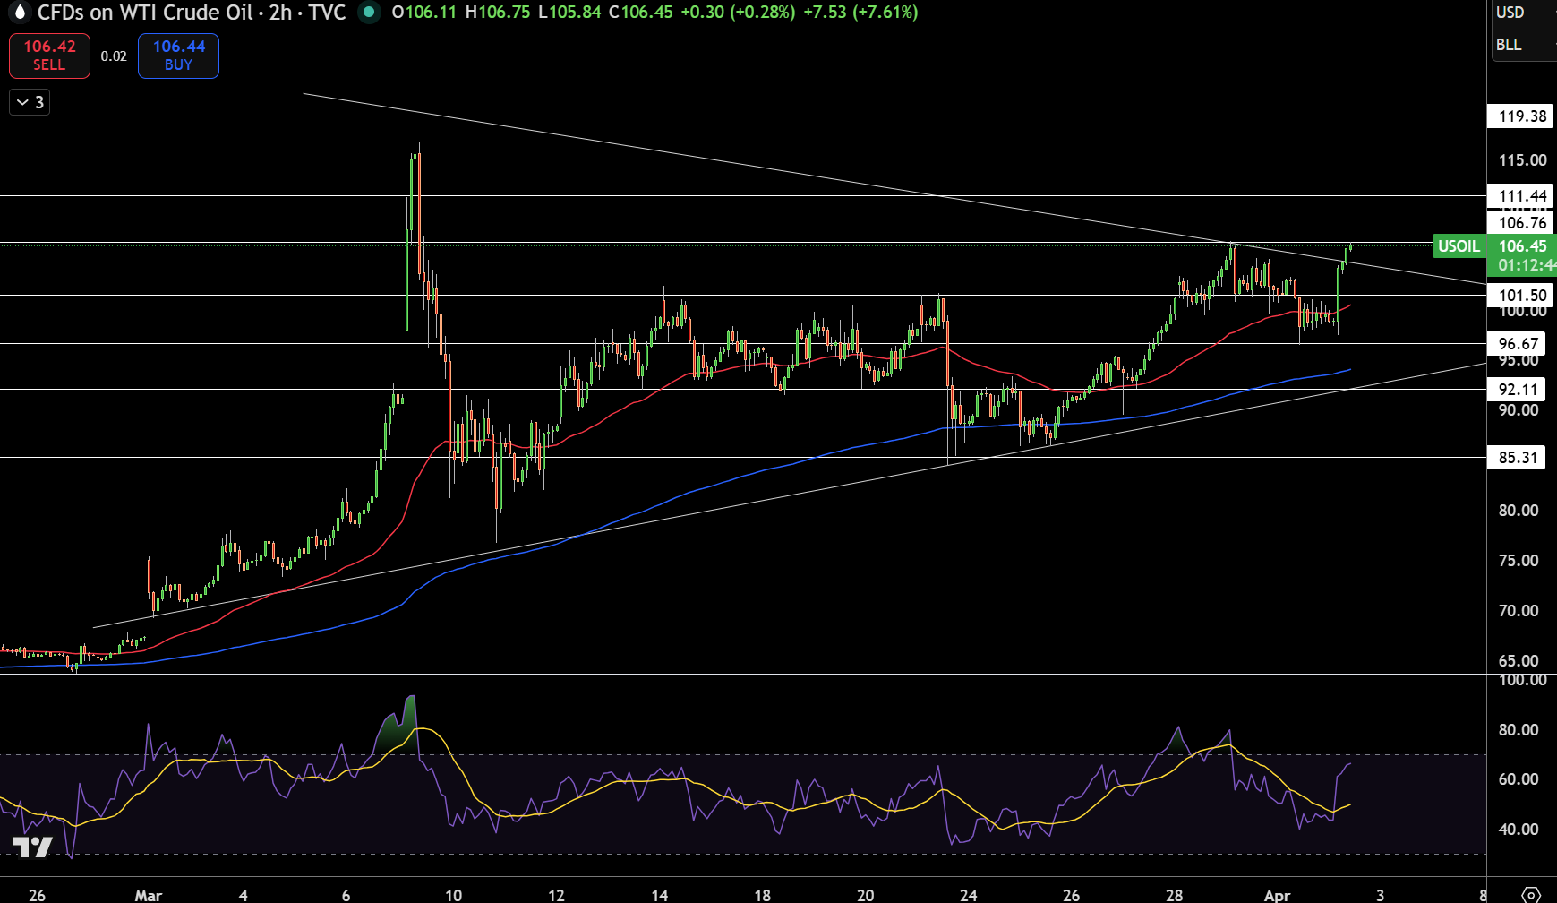Open the TradingView logo
Image resolution: width=1557 pixels, height=903 pixels.
[x=32, y=847]
